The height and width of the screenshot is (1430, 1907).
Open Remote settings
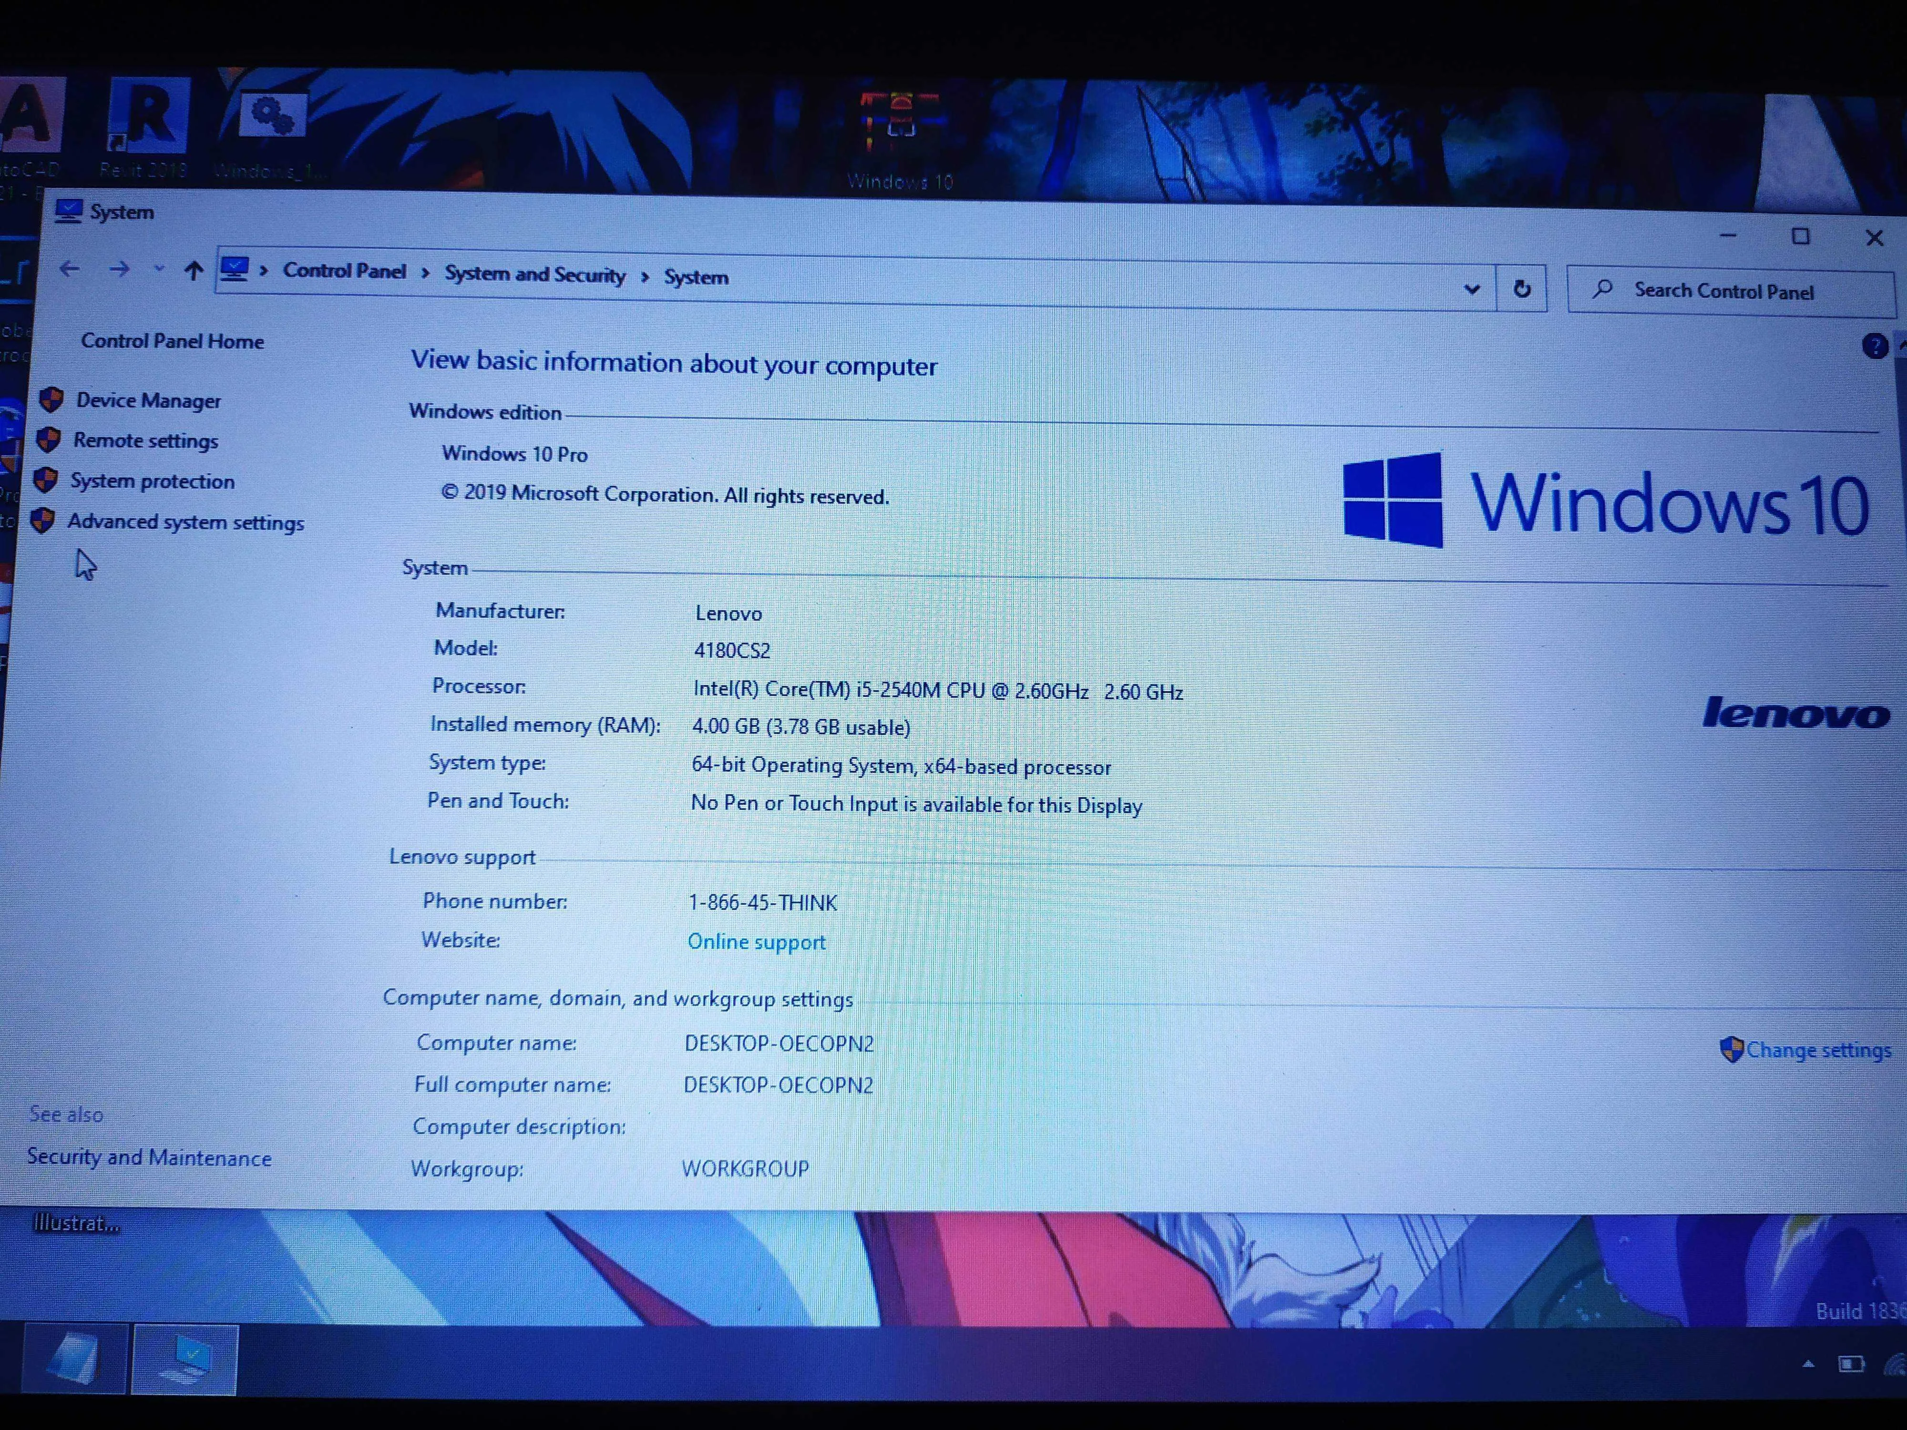[x=146, y=440]
